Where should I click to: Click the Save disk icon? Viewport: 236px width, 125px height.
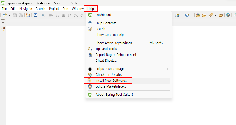pos(14,15)
